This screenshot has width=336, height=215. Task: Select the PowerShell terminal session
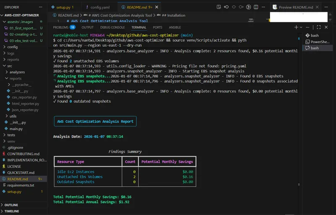pyautogui.click(x=318, y=42)
